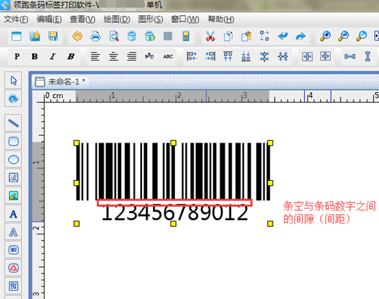Create a new label document
The width and height of the screenshot is (379, 299).
pos(16,36)
